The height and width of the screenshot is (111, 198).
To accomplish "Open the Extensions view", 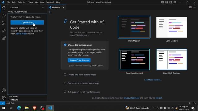I will (4, 38).
